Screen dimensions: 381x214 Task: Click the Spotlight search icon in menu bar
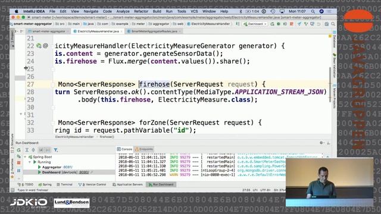pos(313,11)
